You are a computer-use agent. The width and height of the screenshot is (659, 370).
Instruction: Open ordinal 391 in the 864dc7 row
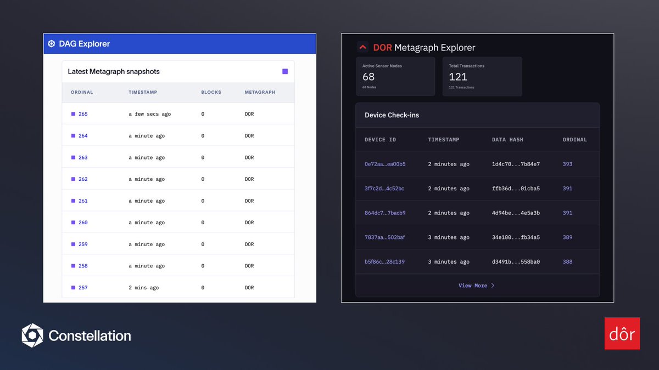[567, 213]
